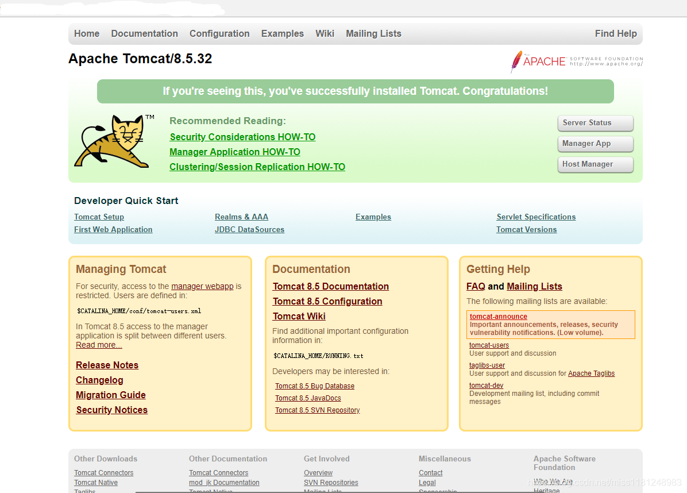The height and width of the screenshot is (493, 687).
Task: Open the JDBC DataSources link
Action: (249, 230)
